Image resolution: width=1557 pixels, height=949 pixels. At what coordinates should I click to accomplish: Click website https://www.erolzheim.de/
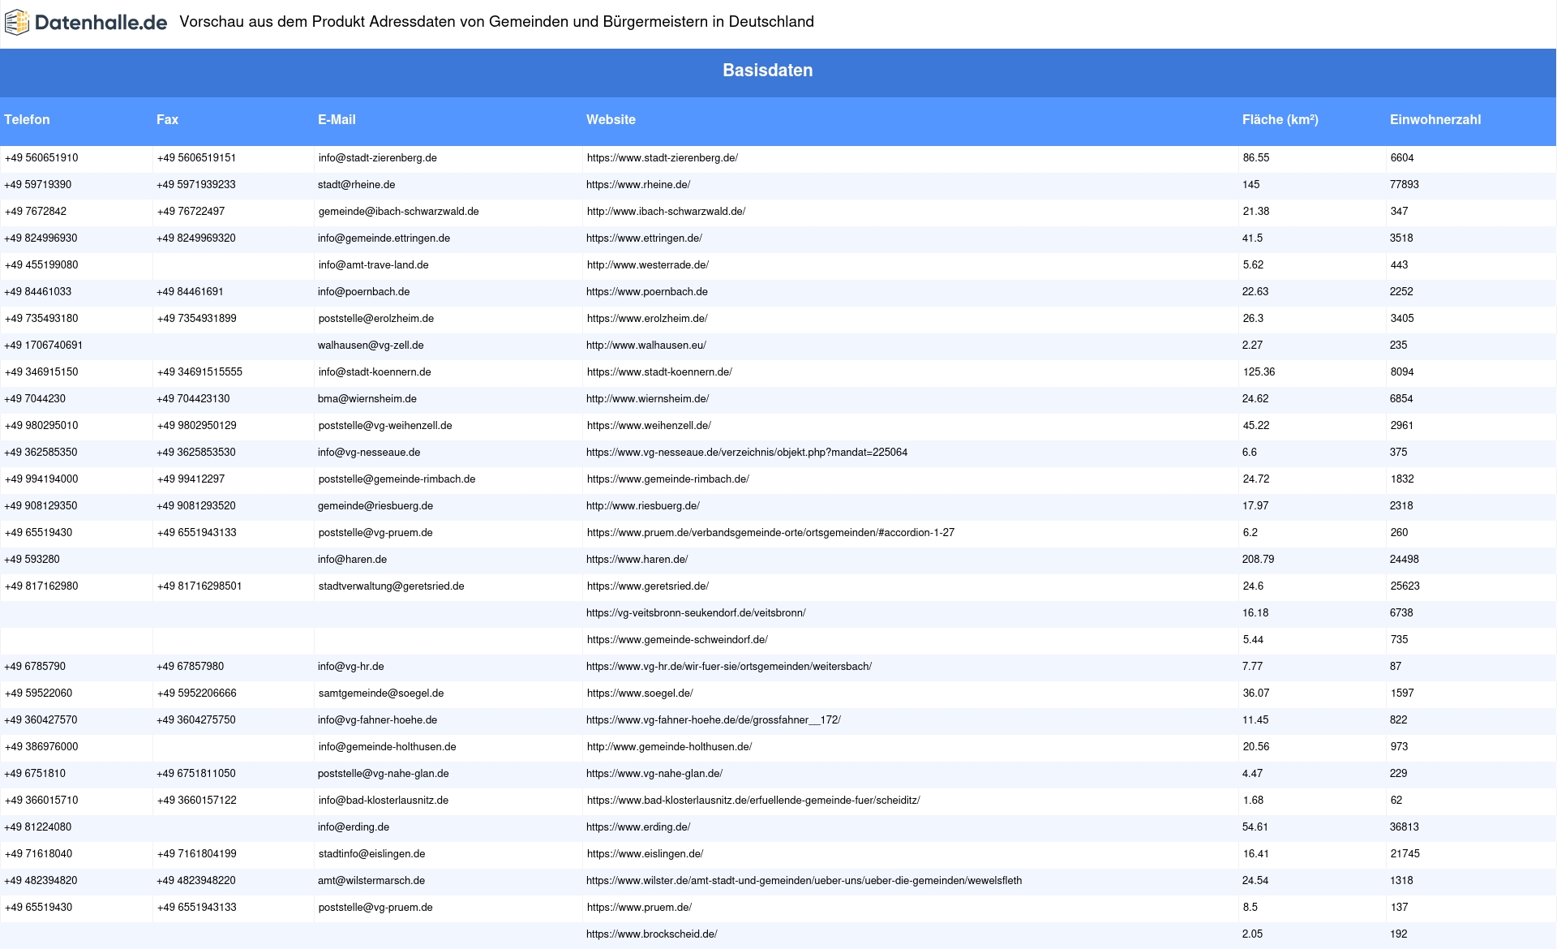[647, 319]
